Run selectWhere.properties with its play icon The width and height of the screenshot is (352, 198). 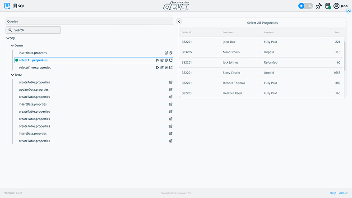[157, 68]
